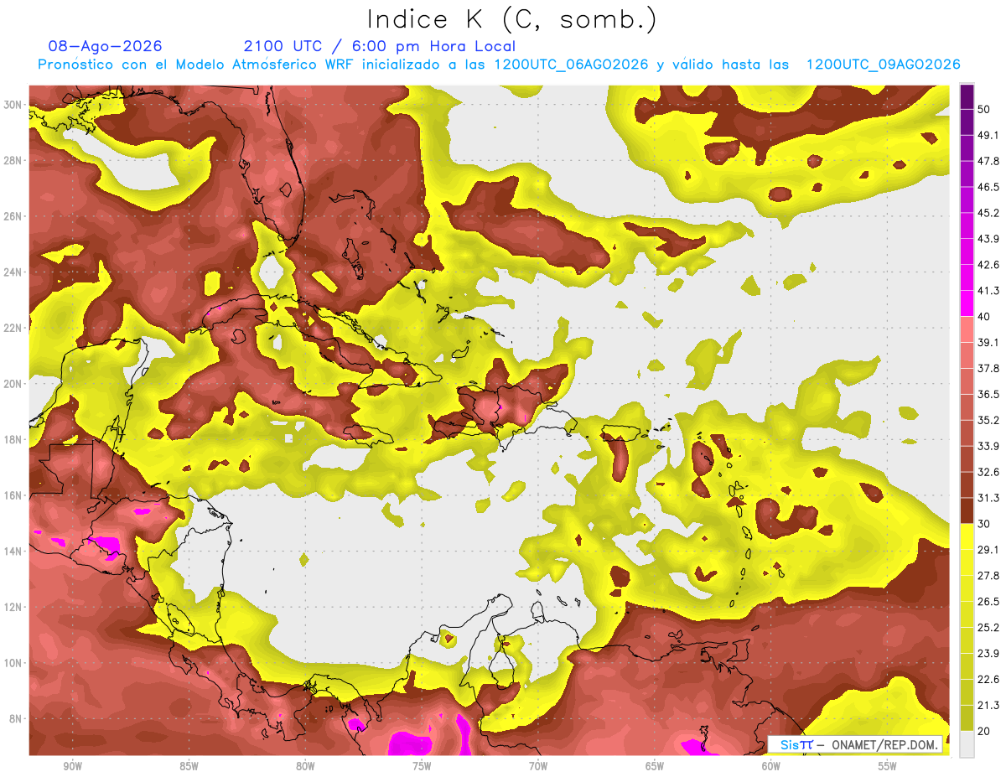Click the 8N latitude label

click(x=16, y=718)
